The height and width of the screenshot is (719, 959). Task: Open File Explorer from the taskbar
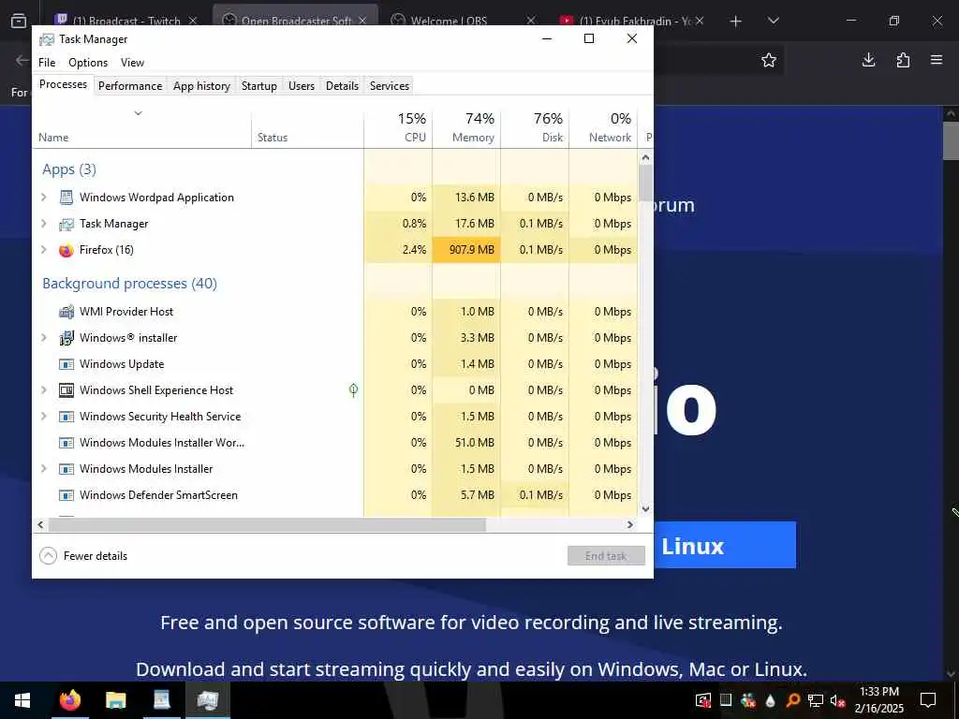(x=115, y=700)
